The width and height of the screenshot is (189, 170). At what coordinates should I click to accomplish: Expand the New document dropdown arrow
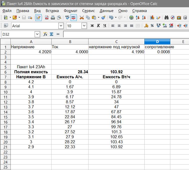(10, 18)
